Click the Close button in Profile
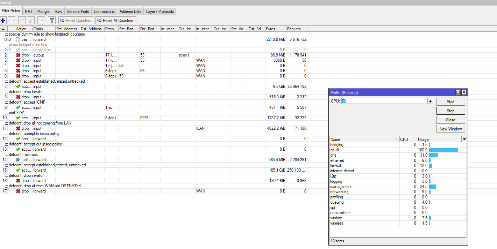Image resolution: width=497 pixels, height=249 pixels. click(x=450, y=120)
